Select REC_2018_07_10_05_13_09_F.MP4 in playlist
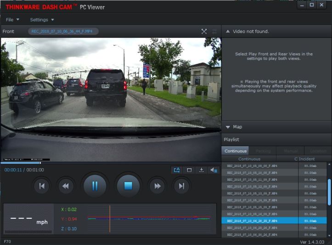This screenshot has height=245, width=332. [274, 194]
